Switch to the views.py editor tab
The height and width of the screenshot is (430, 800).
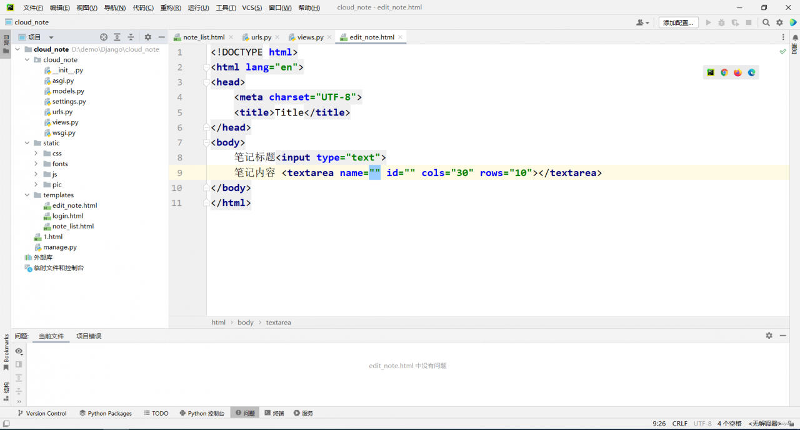[310, 37]
